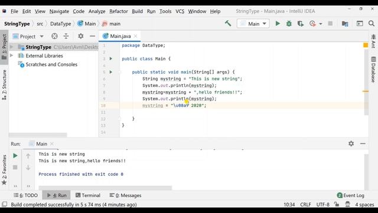Toggle the Database side tool window
Screen dimensions: 378x213
point(373,70)
